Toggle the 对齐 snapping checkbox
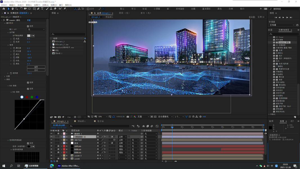 coord(88,9)
